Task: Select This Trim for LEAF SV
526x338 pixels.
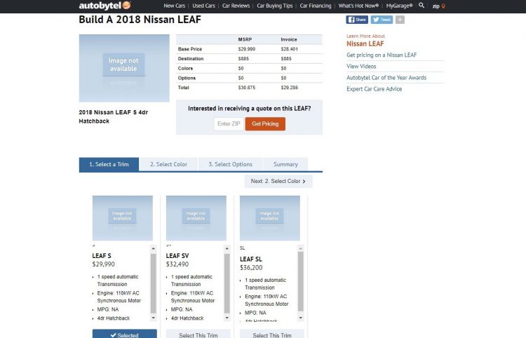Action: tap(198, 334)
